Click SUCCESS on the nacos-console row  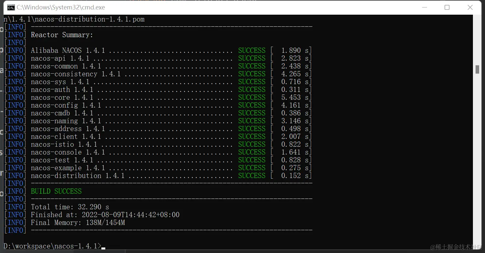252,152
